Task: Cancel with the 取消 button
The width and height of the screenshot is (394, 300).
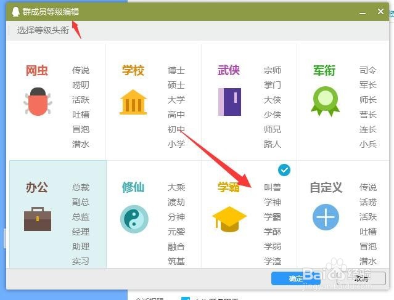Action: coord(361,278)
